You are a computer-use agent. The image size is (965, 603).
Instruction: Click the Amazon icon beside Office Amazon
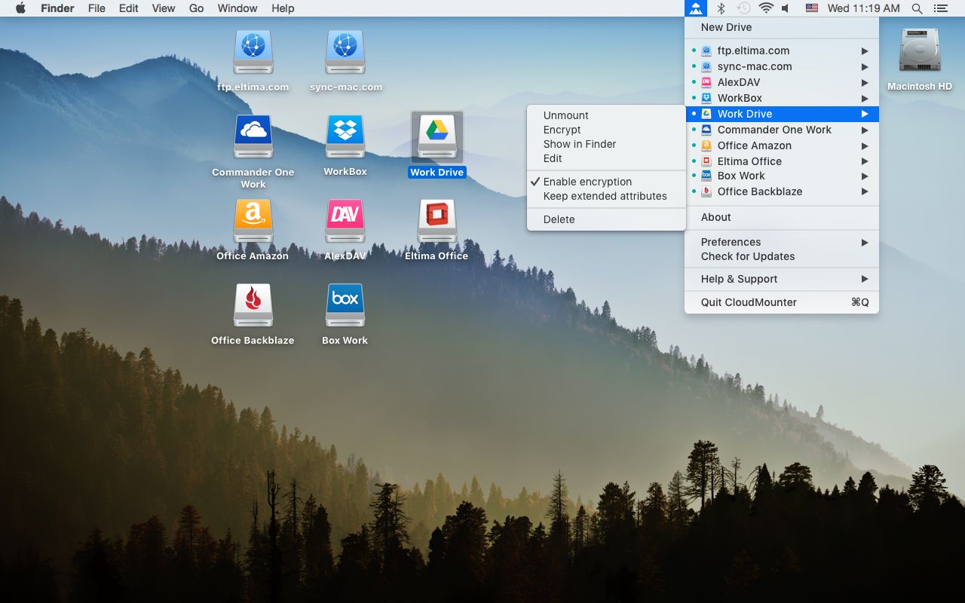pos(704,145)
